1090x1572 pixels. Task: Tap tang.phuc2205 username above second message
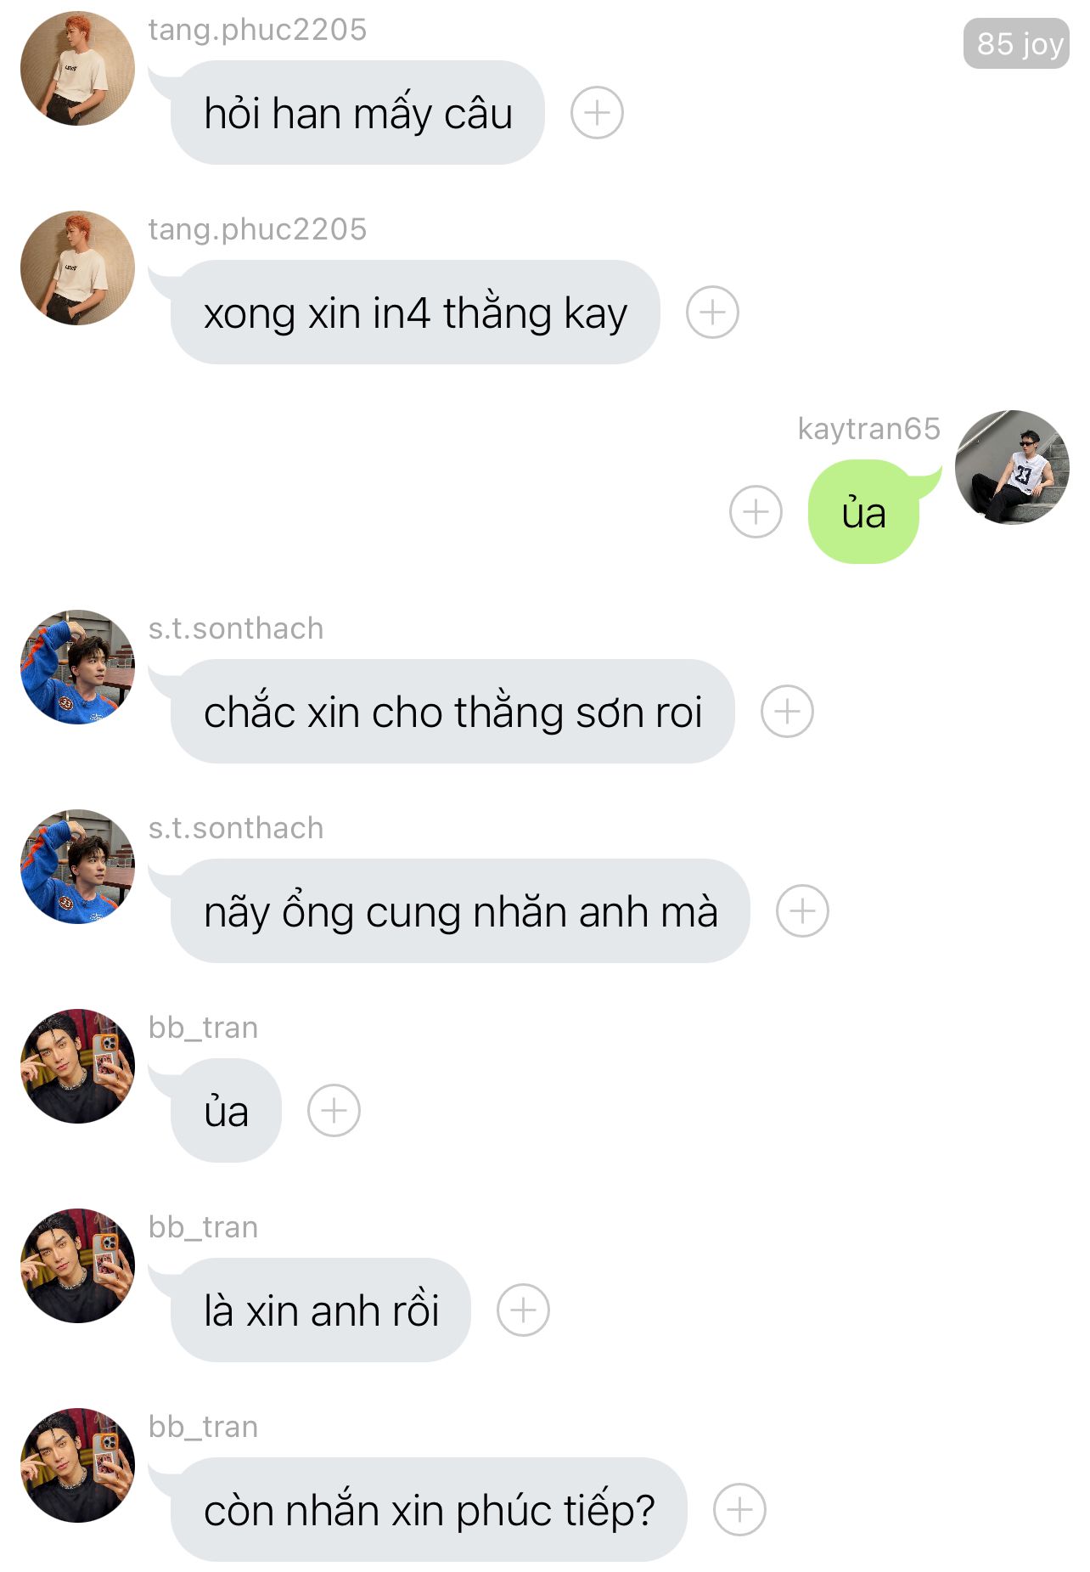(257, 229)
